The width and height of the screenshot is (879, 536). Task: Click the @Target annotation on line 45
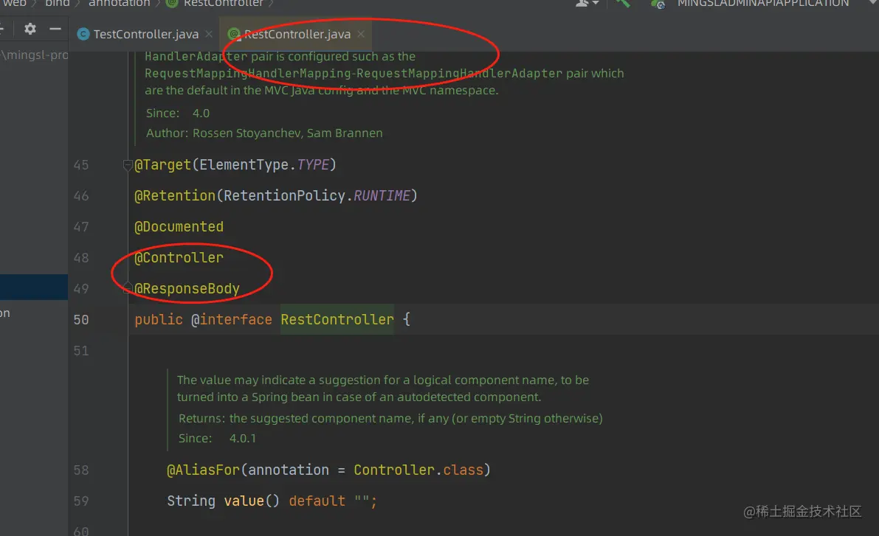coord(162,164)
